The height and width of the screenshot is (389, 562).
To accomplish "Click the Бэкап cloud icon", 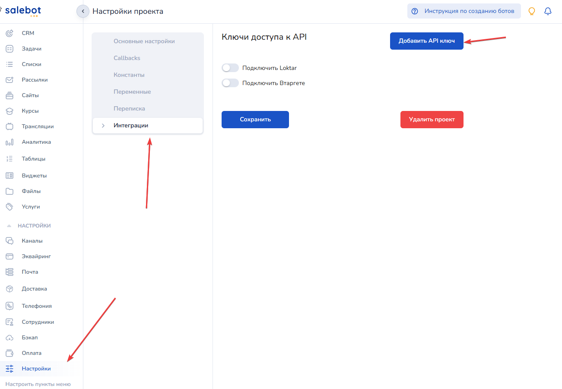I will (9, 338).
